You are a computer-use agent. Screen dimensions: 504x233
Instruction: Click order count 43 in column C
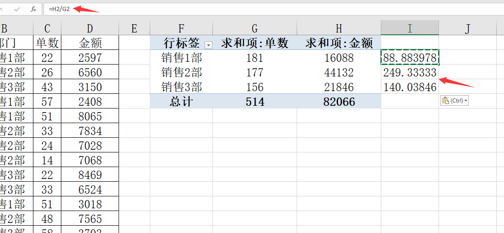click(47, 87)
